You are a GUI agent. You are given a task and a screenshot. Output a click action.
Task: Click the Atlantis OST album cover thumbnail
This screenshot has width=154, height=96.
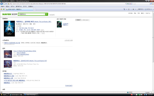[8, 64]
